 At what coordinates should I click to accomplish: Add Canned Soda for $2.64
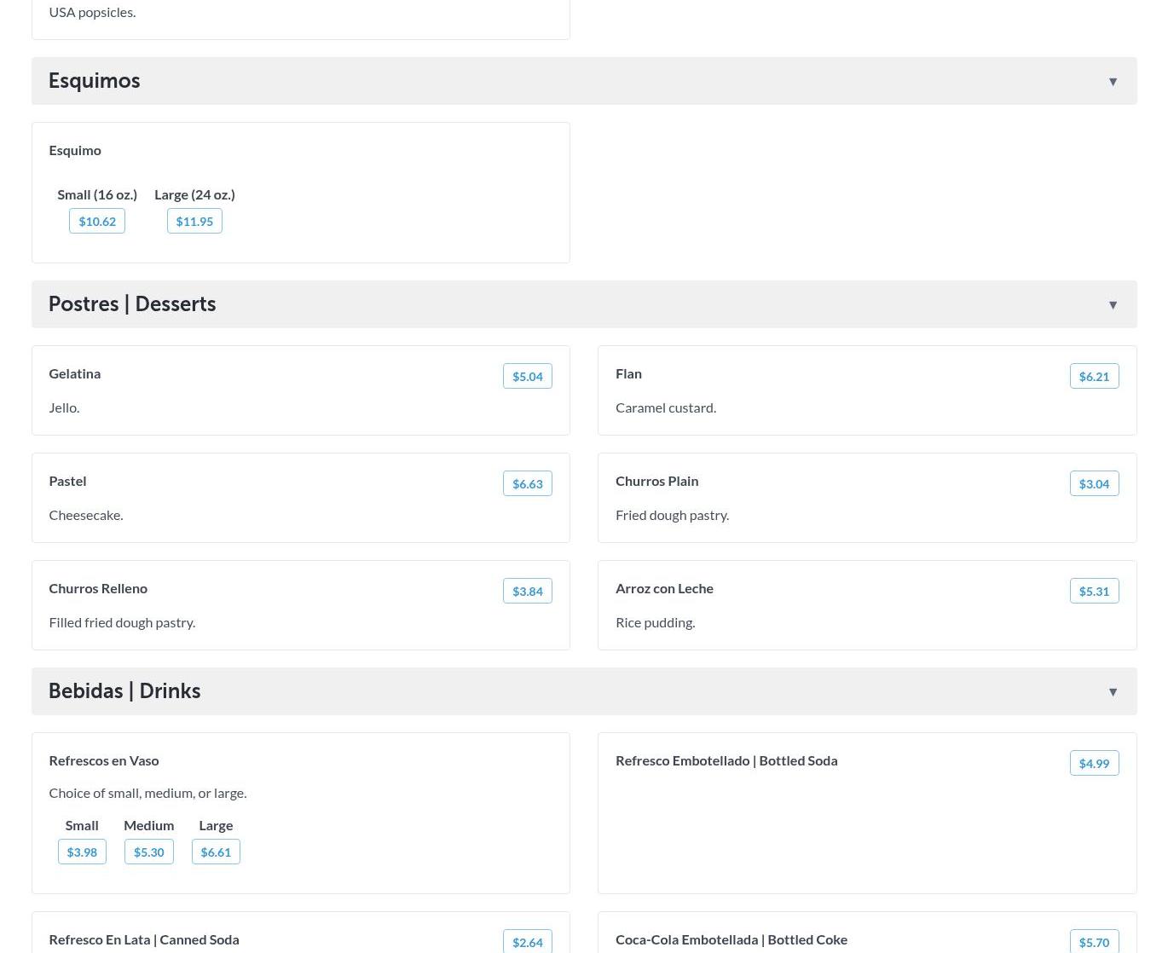tap(527, 942)
